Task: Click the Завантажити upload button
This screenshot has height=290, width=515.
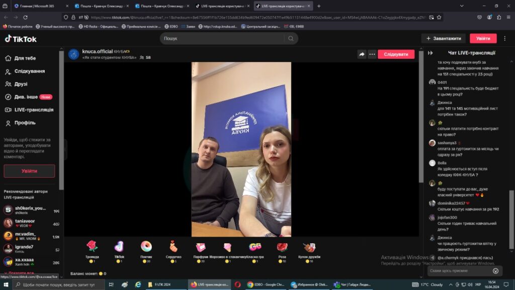Action: click(444, 38)
